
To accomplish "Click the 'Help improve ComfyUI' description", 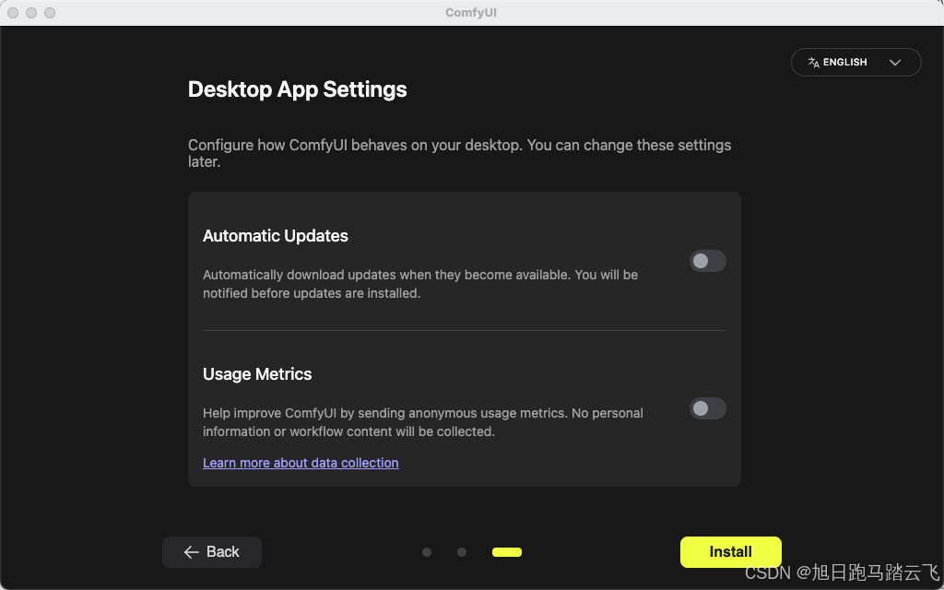I will 422,422.
